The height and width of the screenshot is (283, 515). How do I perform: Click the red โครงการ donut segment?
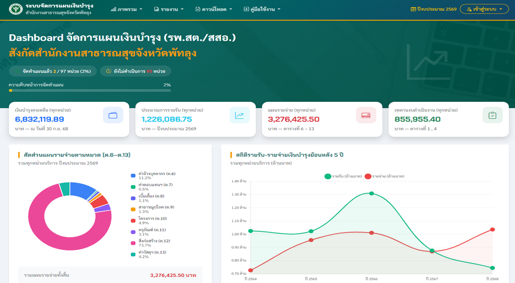pos(100,201)
